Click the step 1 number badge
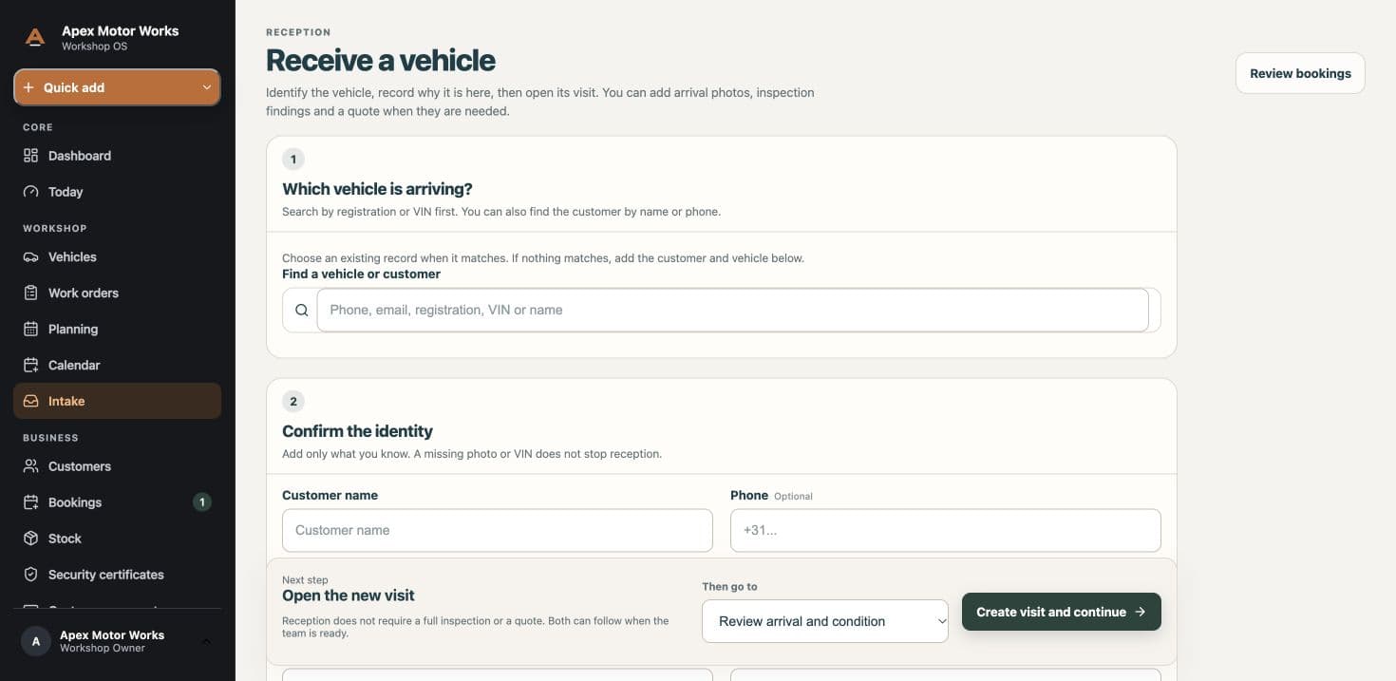 293,160
